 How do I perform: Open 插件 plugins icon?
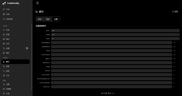(4, 53)
